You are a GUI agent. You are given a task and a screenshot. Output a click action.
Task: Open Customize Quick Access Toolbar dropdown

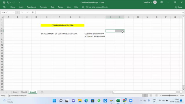[19, 3]
